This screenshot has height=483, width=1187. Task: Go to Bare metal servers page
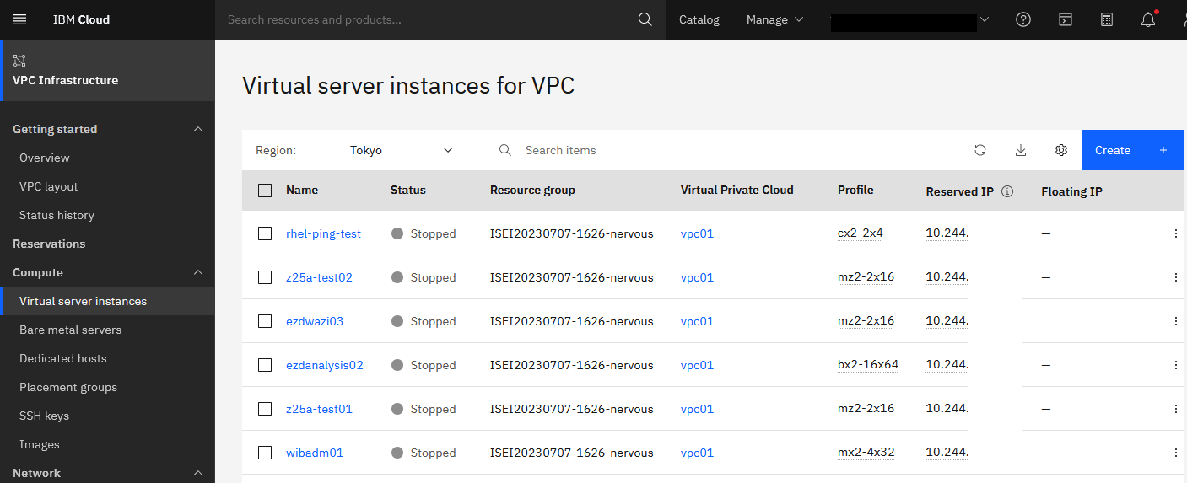pos(71,330)
